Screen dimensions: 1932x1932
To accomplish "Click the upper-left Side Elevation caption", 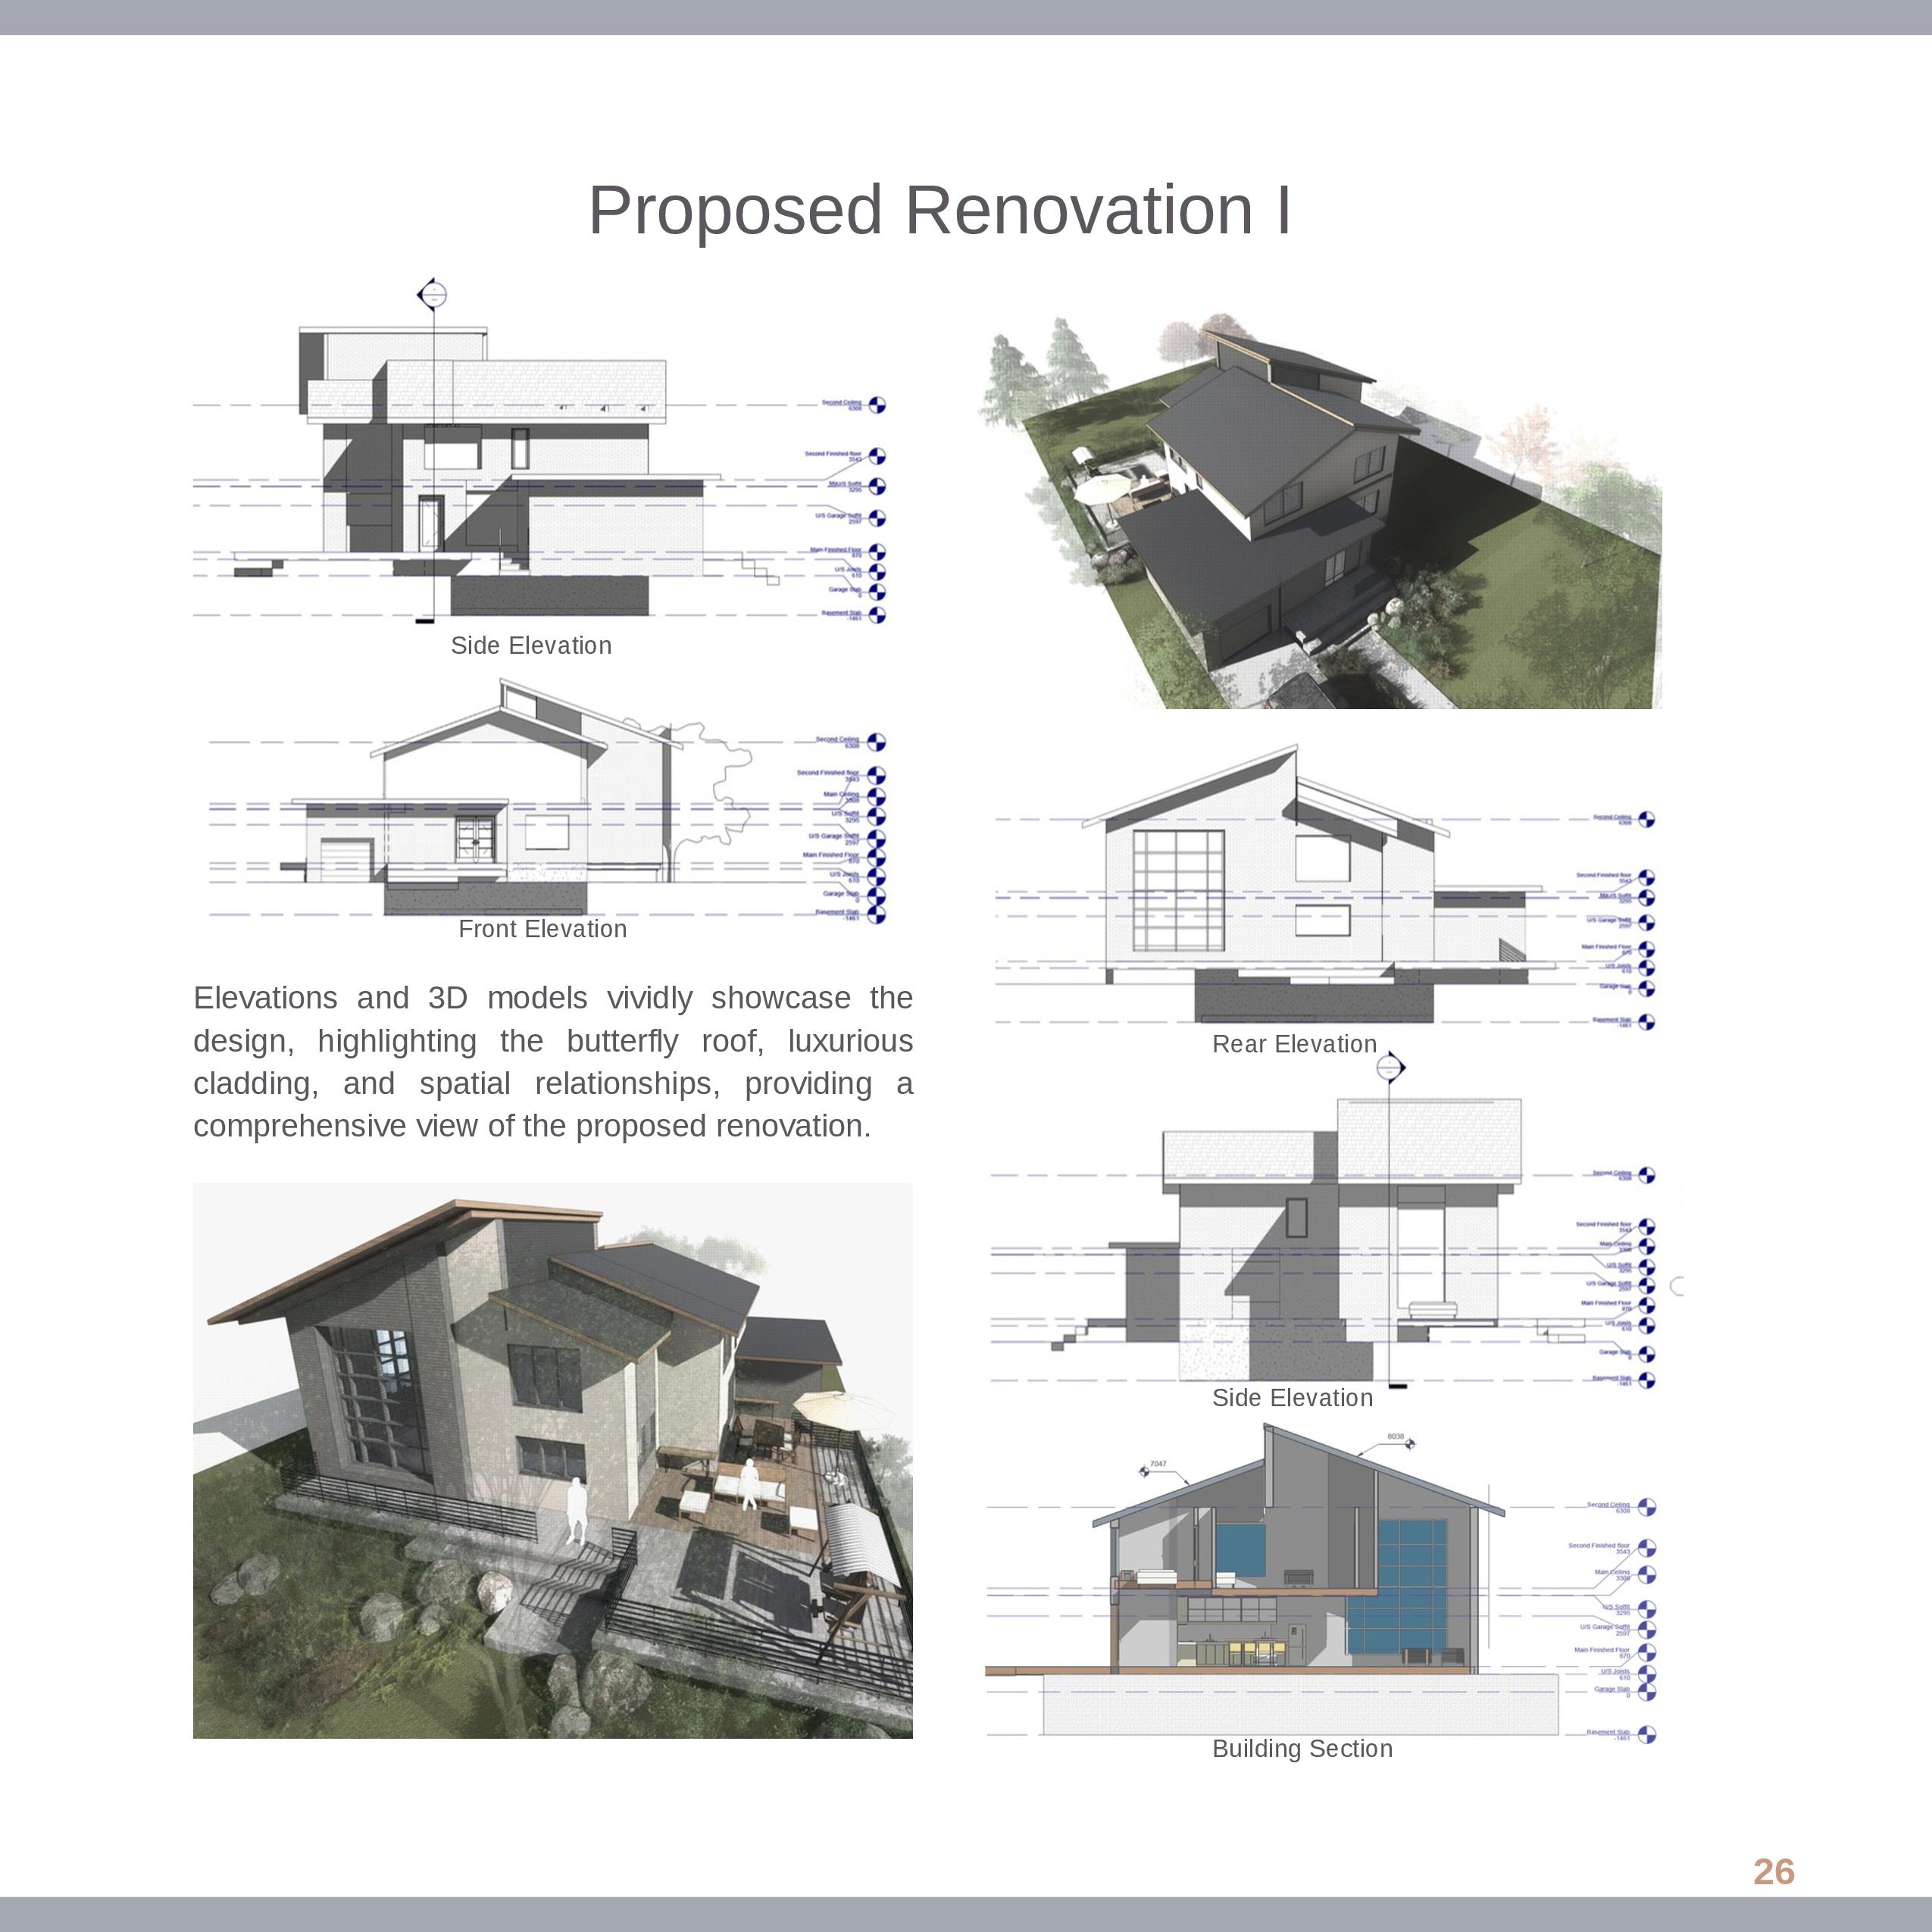I will pyautogui.click(x=531, y=646).
